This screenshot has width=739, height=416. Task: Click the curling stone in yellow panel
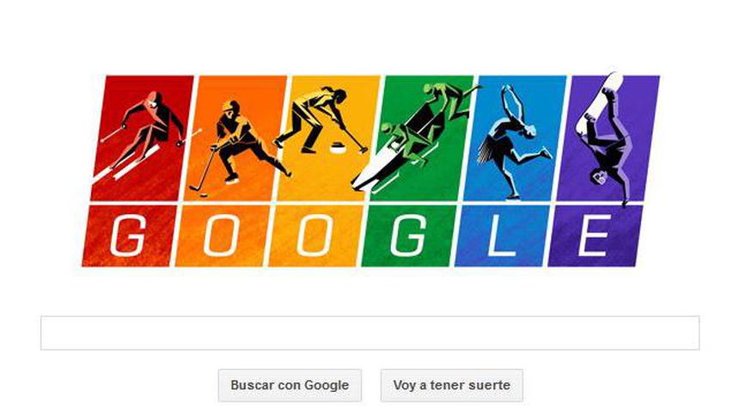[x=338, y=148]
